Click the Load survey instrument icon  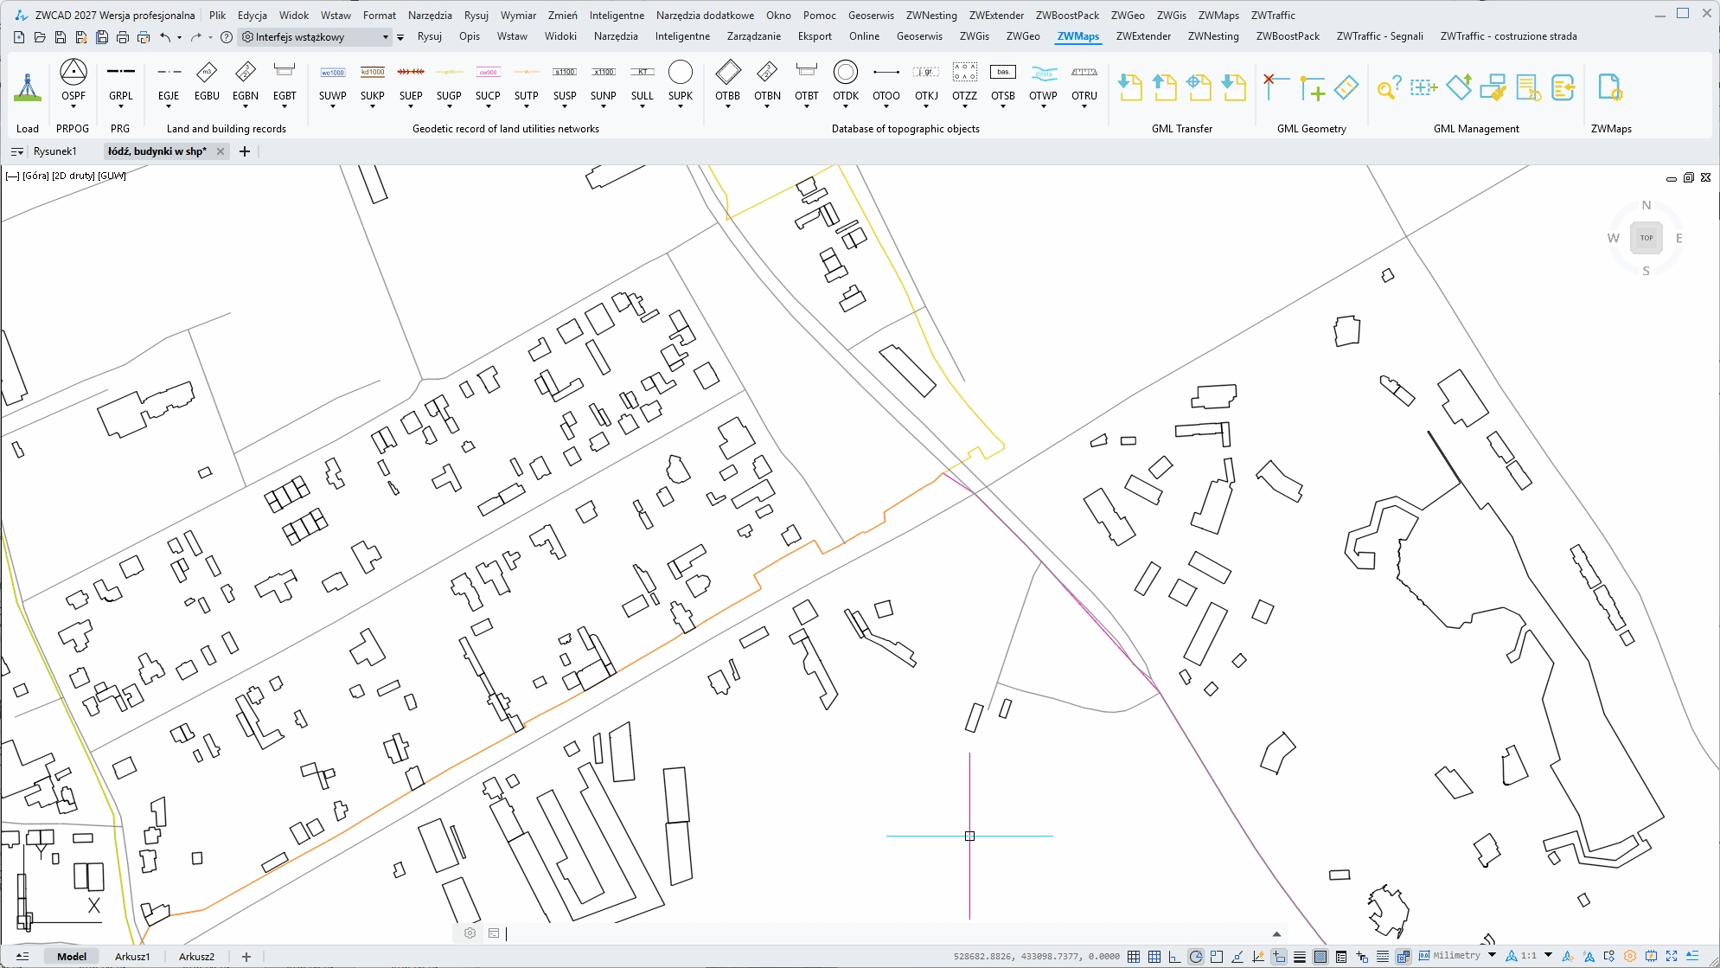click(28, 87)
